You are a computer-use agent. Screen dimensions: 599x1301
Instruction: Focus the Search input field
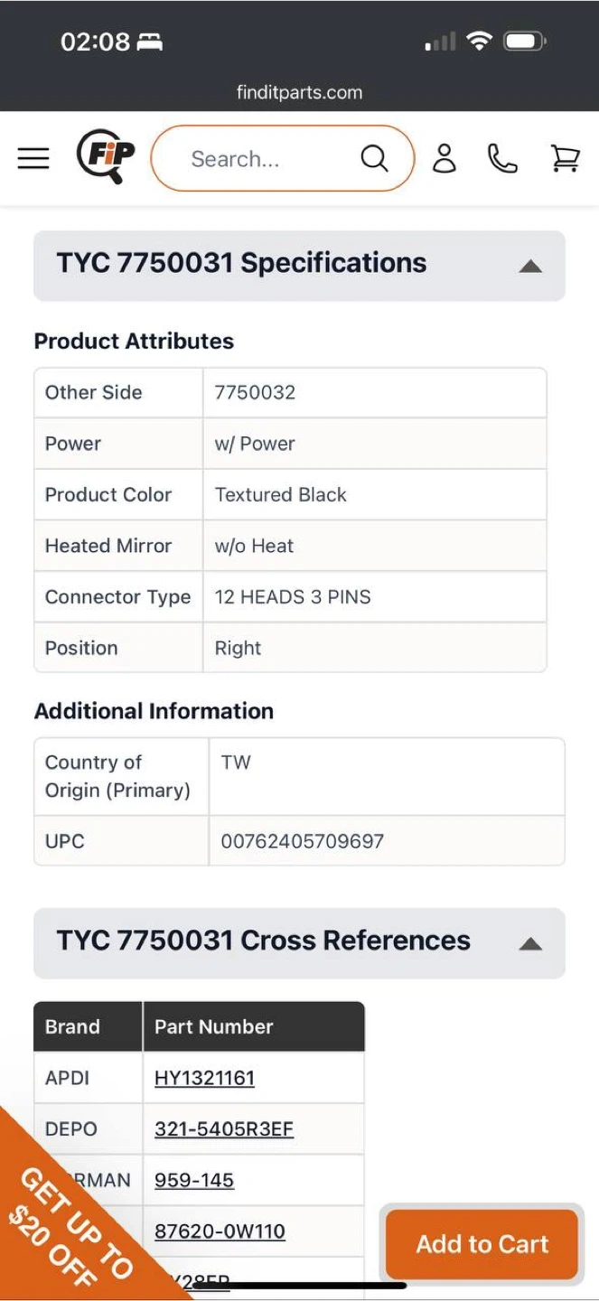[x=262, y=159]
